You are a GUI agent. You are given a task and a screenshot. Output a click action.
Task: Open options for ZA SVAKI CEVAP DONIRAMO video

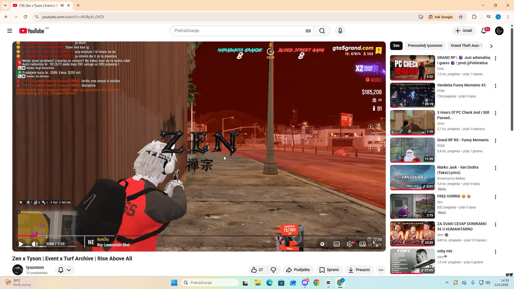pos(496,225)
